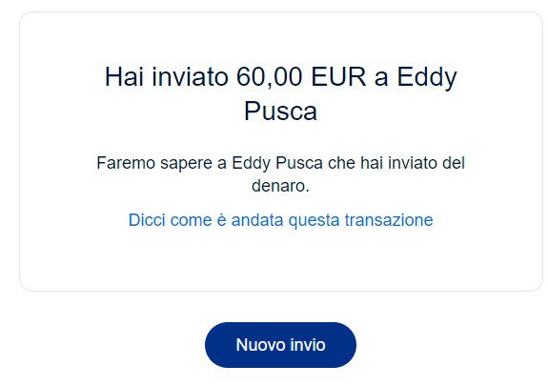
Task: Click the name Eddy in the heading
Action: (427, 78)
